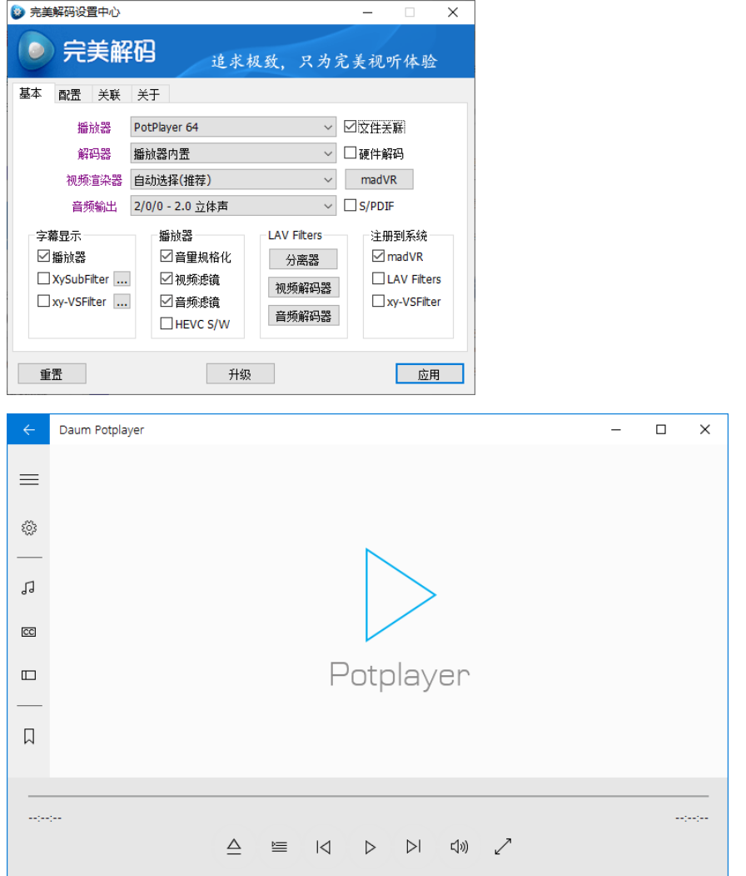Click the back arrow in Daum Potplayer
The height and width of the screenshot is (876, 746).
(28, 429)
